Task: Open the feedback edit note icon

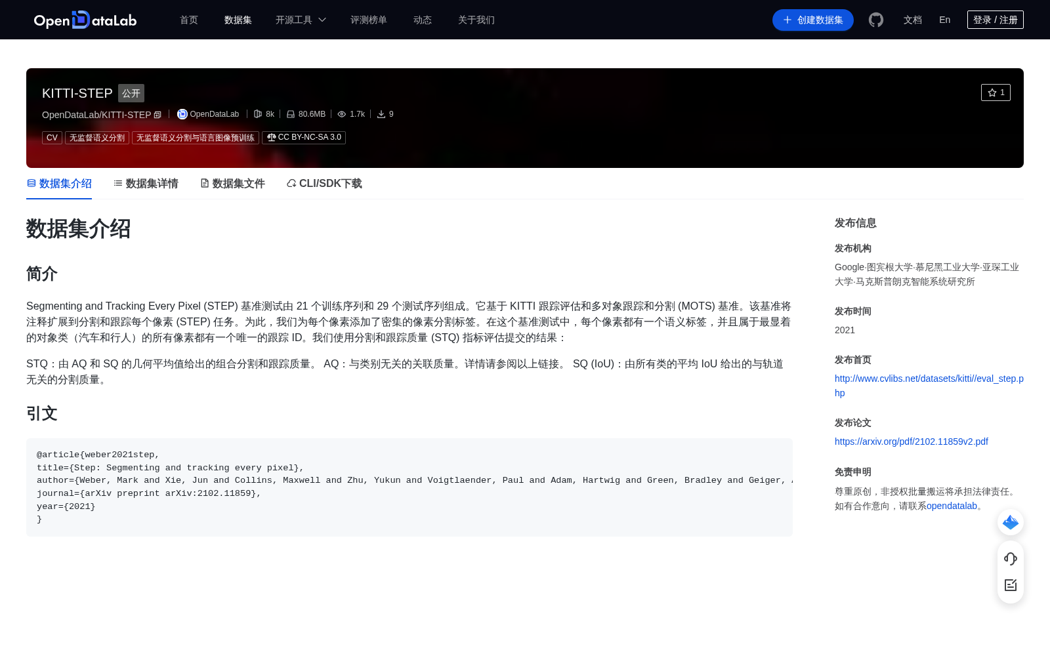Action: pos(1011,585)
